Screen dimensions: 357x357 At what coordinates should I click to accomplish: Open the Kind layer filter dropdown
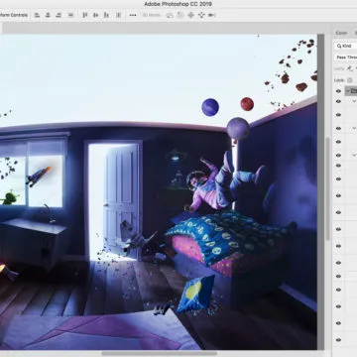346,46
